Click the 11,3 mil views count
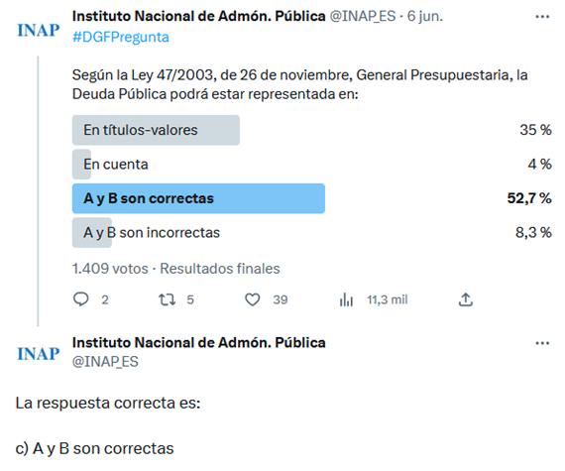 point(387,299)
